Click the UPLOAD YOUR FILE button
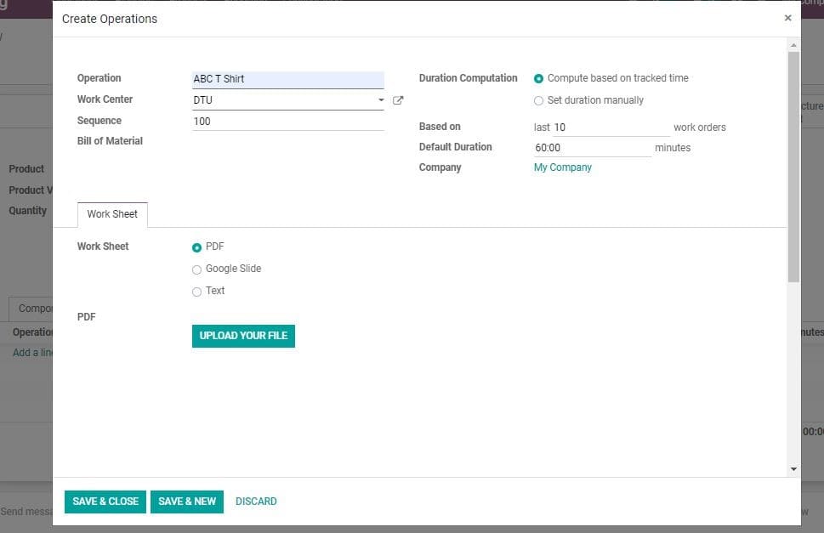This screenshot has width=824, height=533. [243, 336]
